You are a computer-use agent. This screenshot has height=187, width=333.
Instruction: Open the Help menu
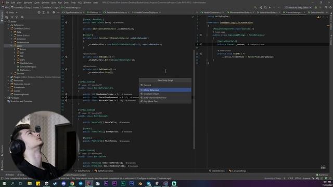pyautogui.click(x=96, y=3)
